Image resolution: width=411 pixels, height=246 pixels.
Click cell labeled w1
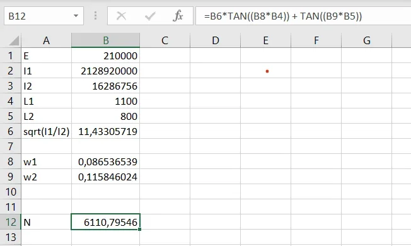coord(47,161)
